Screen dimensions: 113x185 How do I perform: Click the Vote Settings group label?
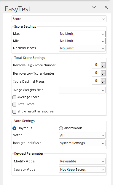coord(24,121)
